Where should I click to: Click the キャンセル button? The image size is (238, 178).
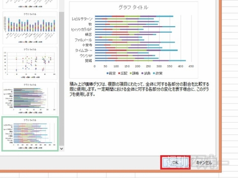(204, 163)
